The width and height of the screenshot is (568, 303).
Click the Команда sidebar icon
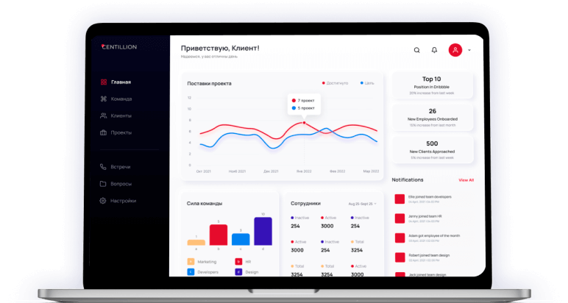(104, 99)
